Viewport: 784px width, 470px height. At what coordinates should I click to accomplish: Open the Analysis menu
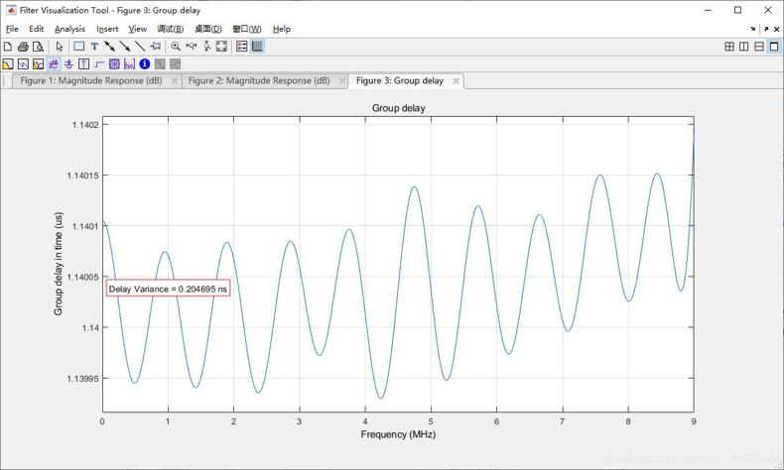click(70, 29)
